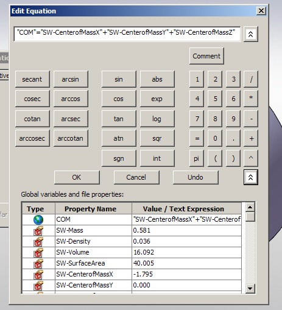Screen dimensions: 282x310
Task: Insert the secant function
Action: (x=32, y=79)
